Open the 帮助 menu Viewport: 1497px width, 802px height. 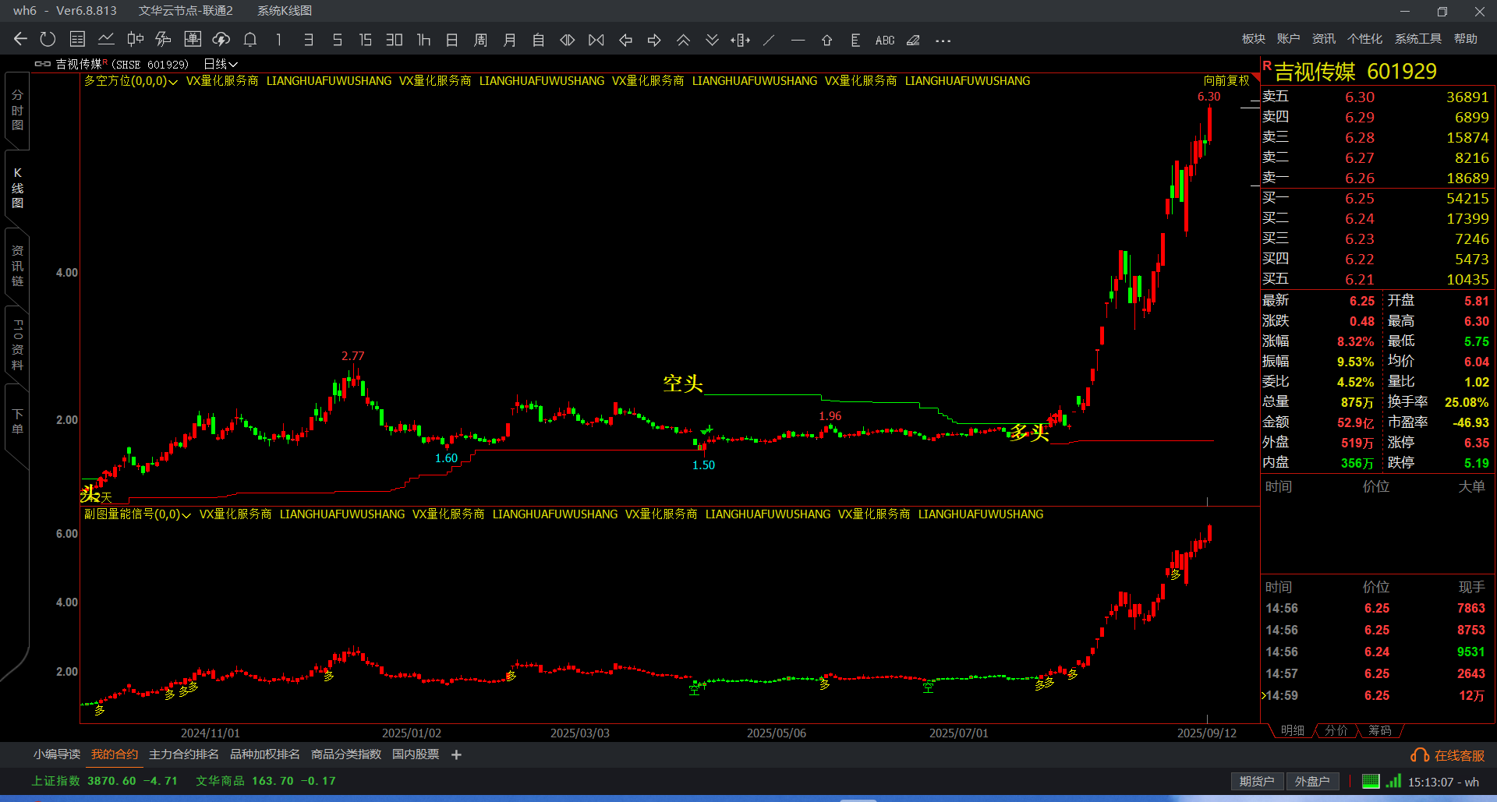1466,38
